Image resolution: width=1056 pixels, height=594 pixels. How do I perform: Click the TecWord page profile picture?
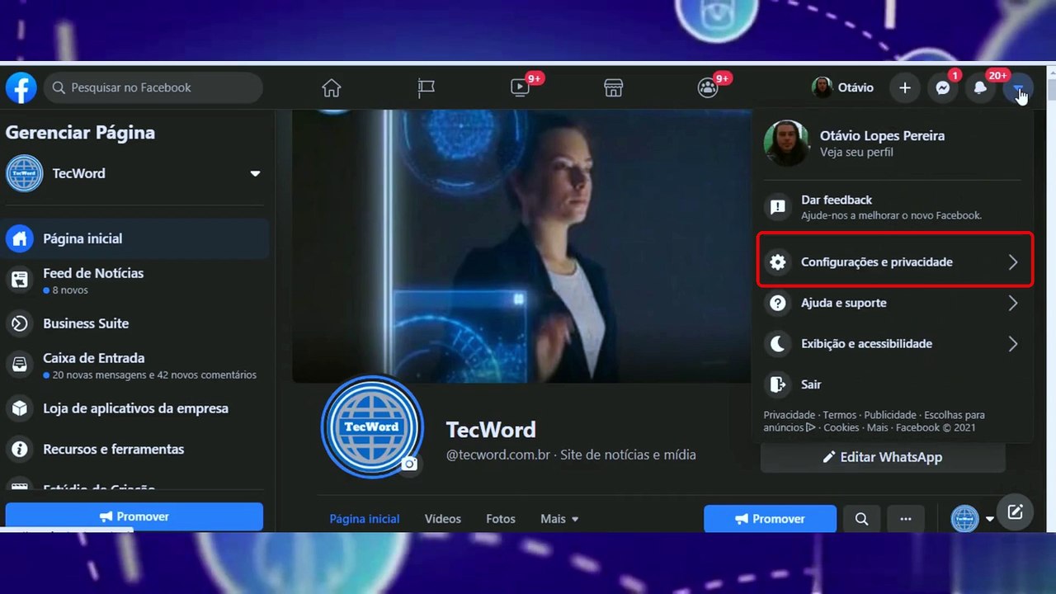372,427
